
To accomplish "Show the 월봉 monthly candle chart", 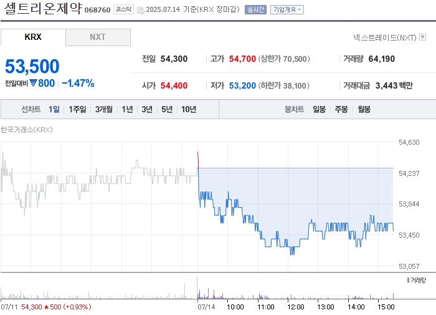I will click(364, 109).
